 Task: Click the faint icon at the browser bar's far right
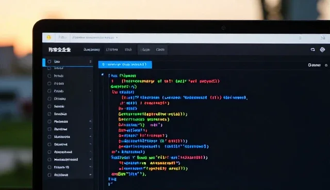323,38
